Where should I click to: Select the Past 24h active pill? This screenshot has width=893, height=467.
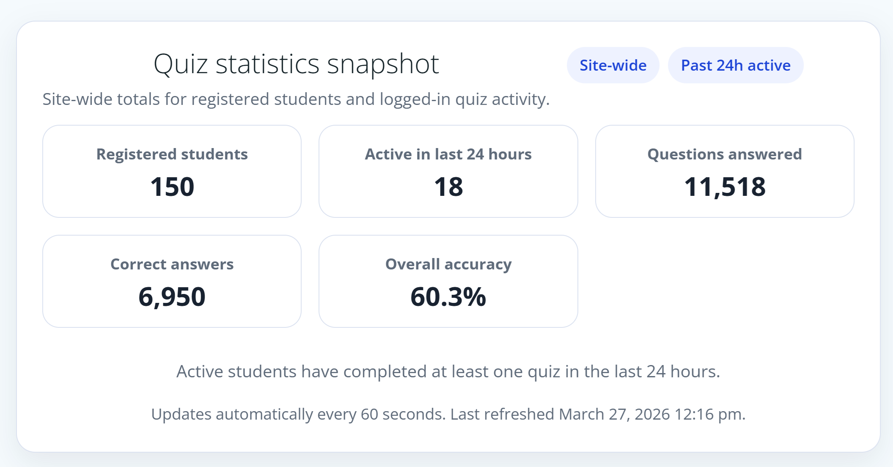click(x=735, y=66)
